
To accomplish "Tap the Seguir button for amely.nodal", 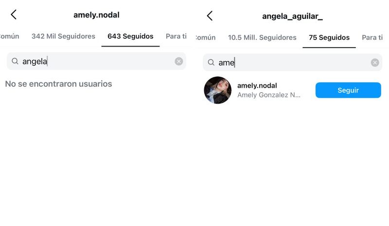I will click(x=348, y=90).
